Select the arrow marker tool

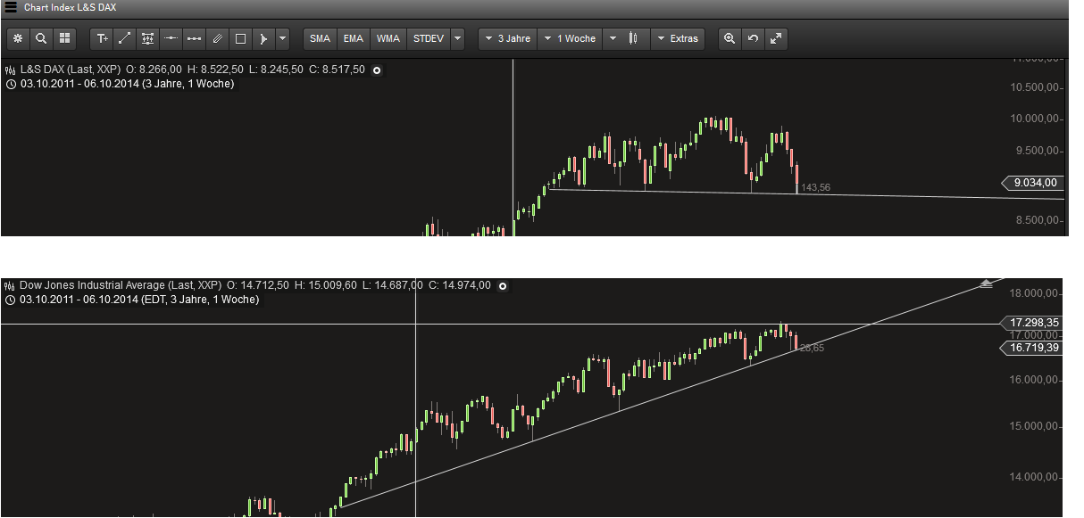pyautogui.click(x=263, y=38)
